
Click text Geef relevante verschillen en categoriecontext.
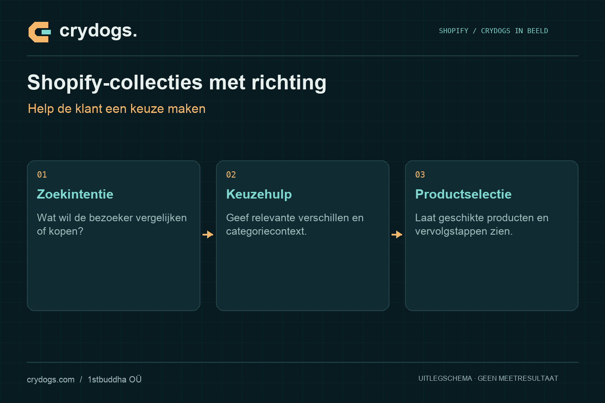pos(295,225)
